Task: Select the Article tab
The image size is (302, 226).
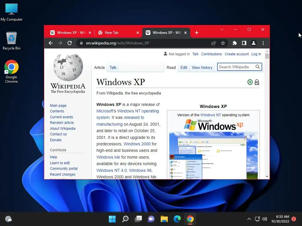Action: (x=99, y=67)
